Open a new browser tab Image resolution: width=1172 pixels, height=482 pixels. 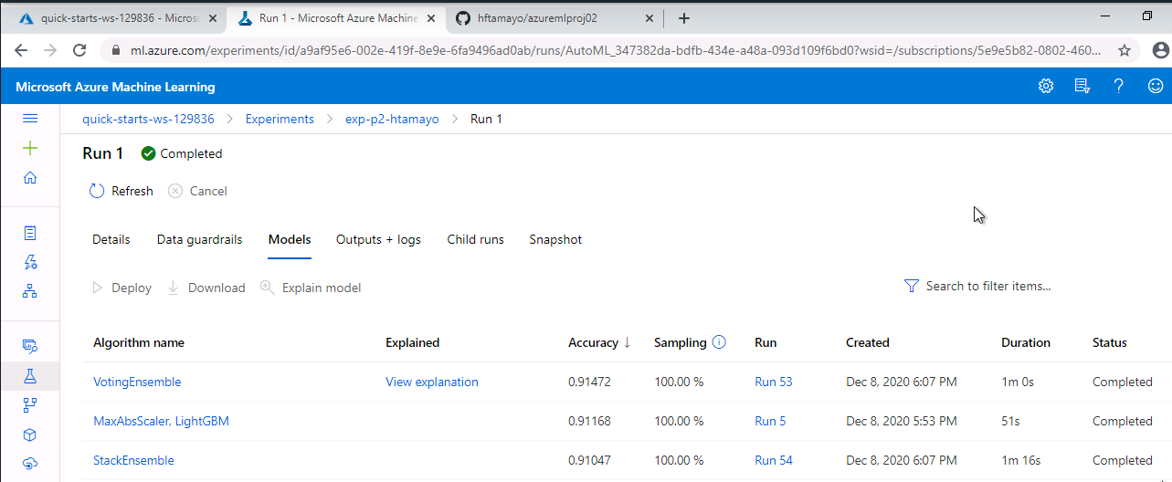pyautogui.click(x=684, y=18)
